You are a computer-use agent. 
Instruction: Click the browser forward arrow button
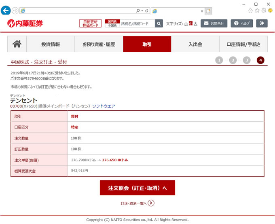15,11
